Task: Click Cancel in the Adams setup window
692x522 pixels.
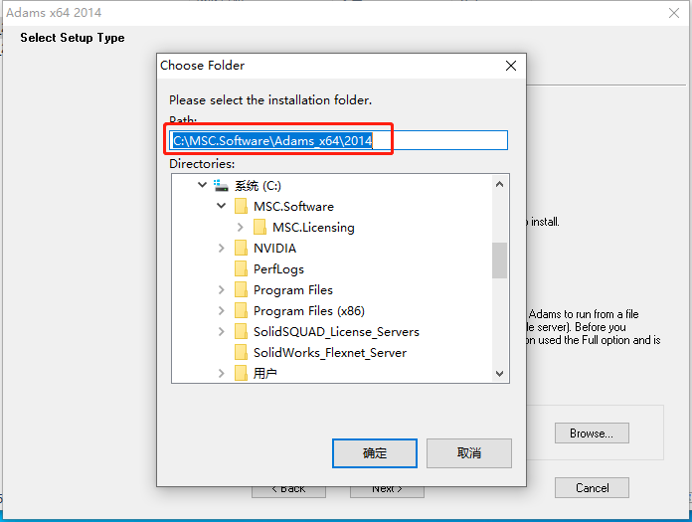Action: 592,487
